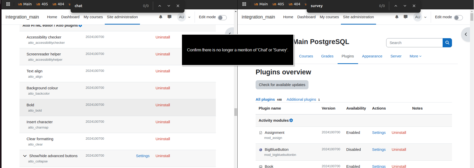Click the admin Search input field

click(x=415, y=43)
